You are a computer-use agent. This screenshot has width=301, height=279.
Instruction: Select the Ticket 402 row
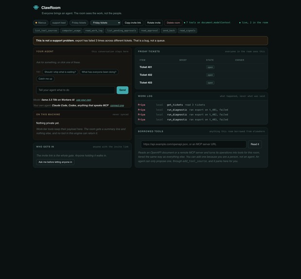coord(201,75)
